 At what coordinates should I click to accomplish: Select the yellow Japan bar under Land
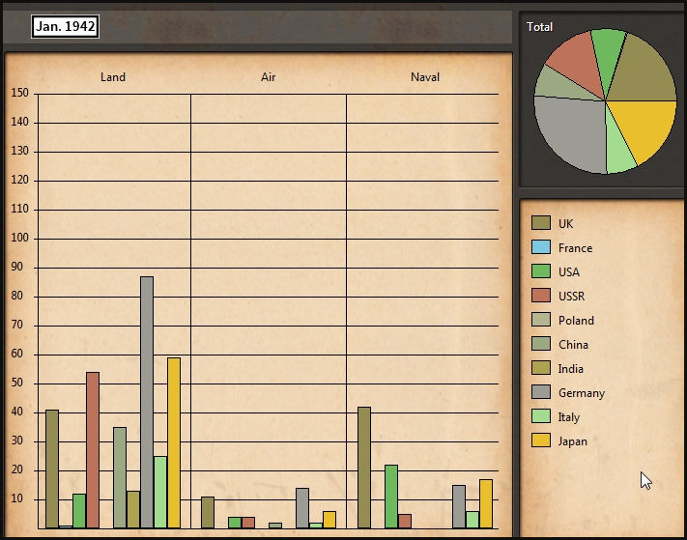[x=174, y=442]
